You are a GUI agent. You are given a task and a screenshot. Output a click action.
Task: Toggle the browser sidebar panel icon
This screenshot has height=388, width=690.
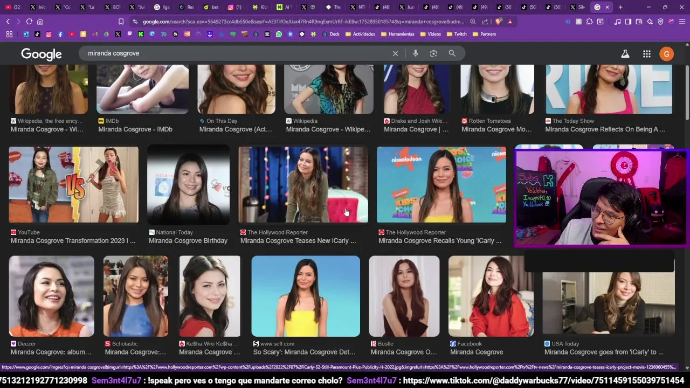pos(628,22)
